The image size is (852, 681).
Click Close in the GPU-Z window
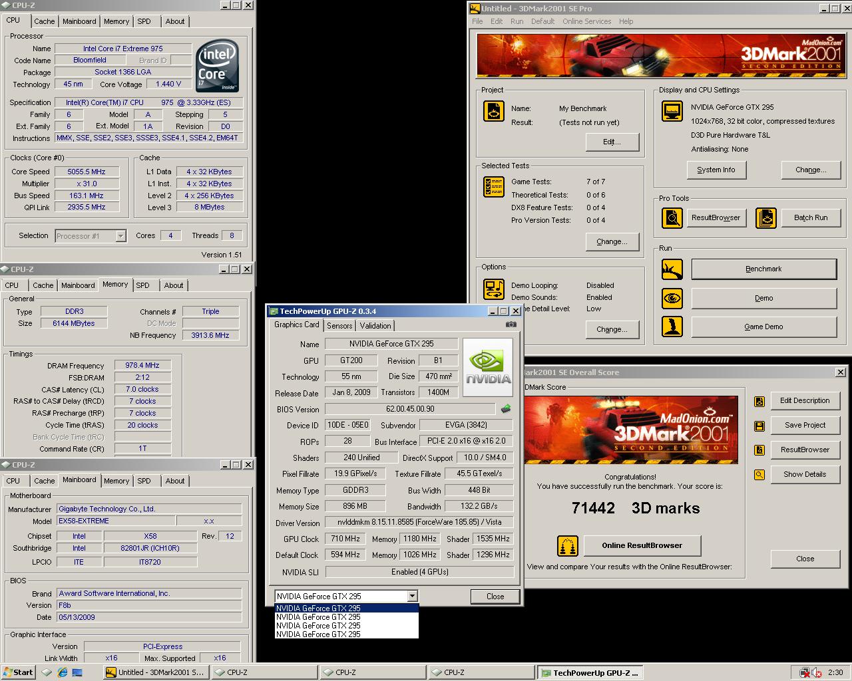click(x=495, y=597)
